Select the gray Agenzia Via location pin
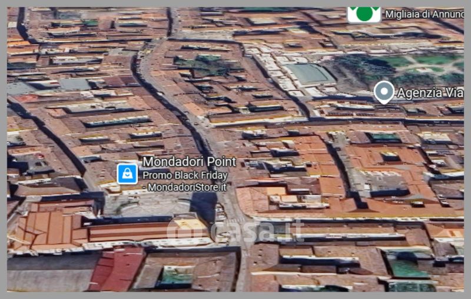This screenshot has width=471, height=299. 384,92
